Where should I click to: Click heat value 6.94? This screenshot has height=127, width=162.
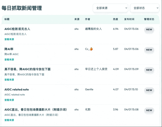click(x=116, y=29)
